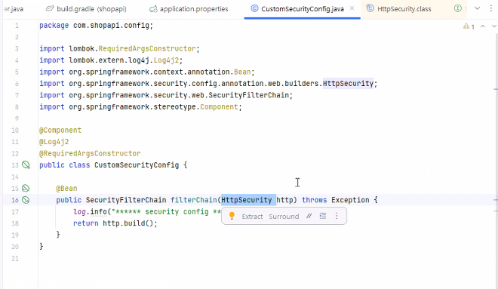
Task: Click Surround in the floating toolbar
Action: click(x=284, y=217)
